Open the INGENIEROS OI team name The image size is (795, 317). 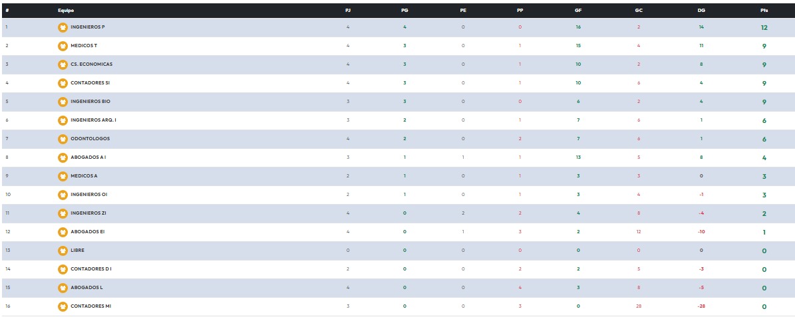pos(88,195)
